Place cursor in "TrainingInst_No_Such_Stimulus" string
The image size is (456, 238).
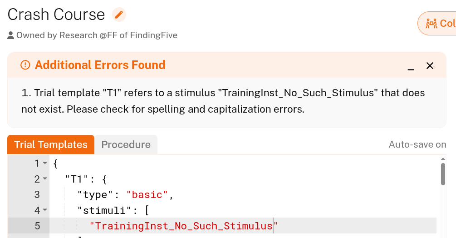[x=183, y=226]
